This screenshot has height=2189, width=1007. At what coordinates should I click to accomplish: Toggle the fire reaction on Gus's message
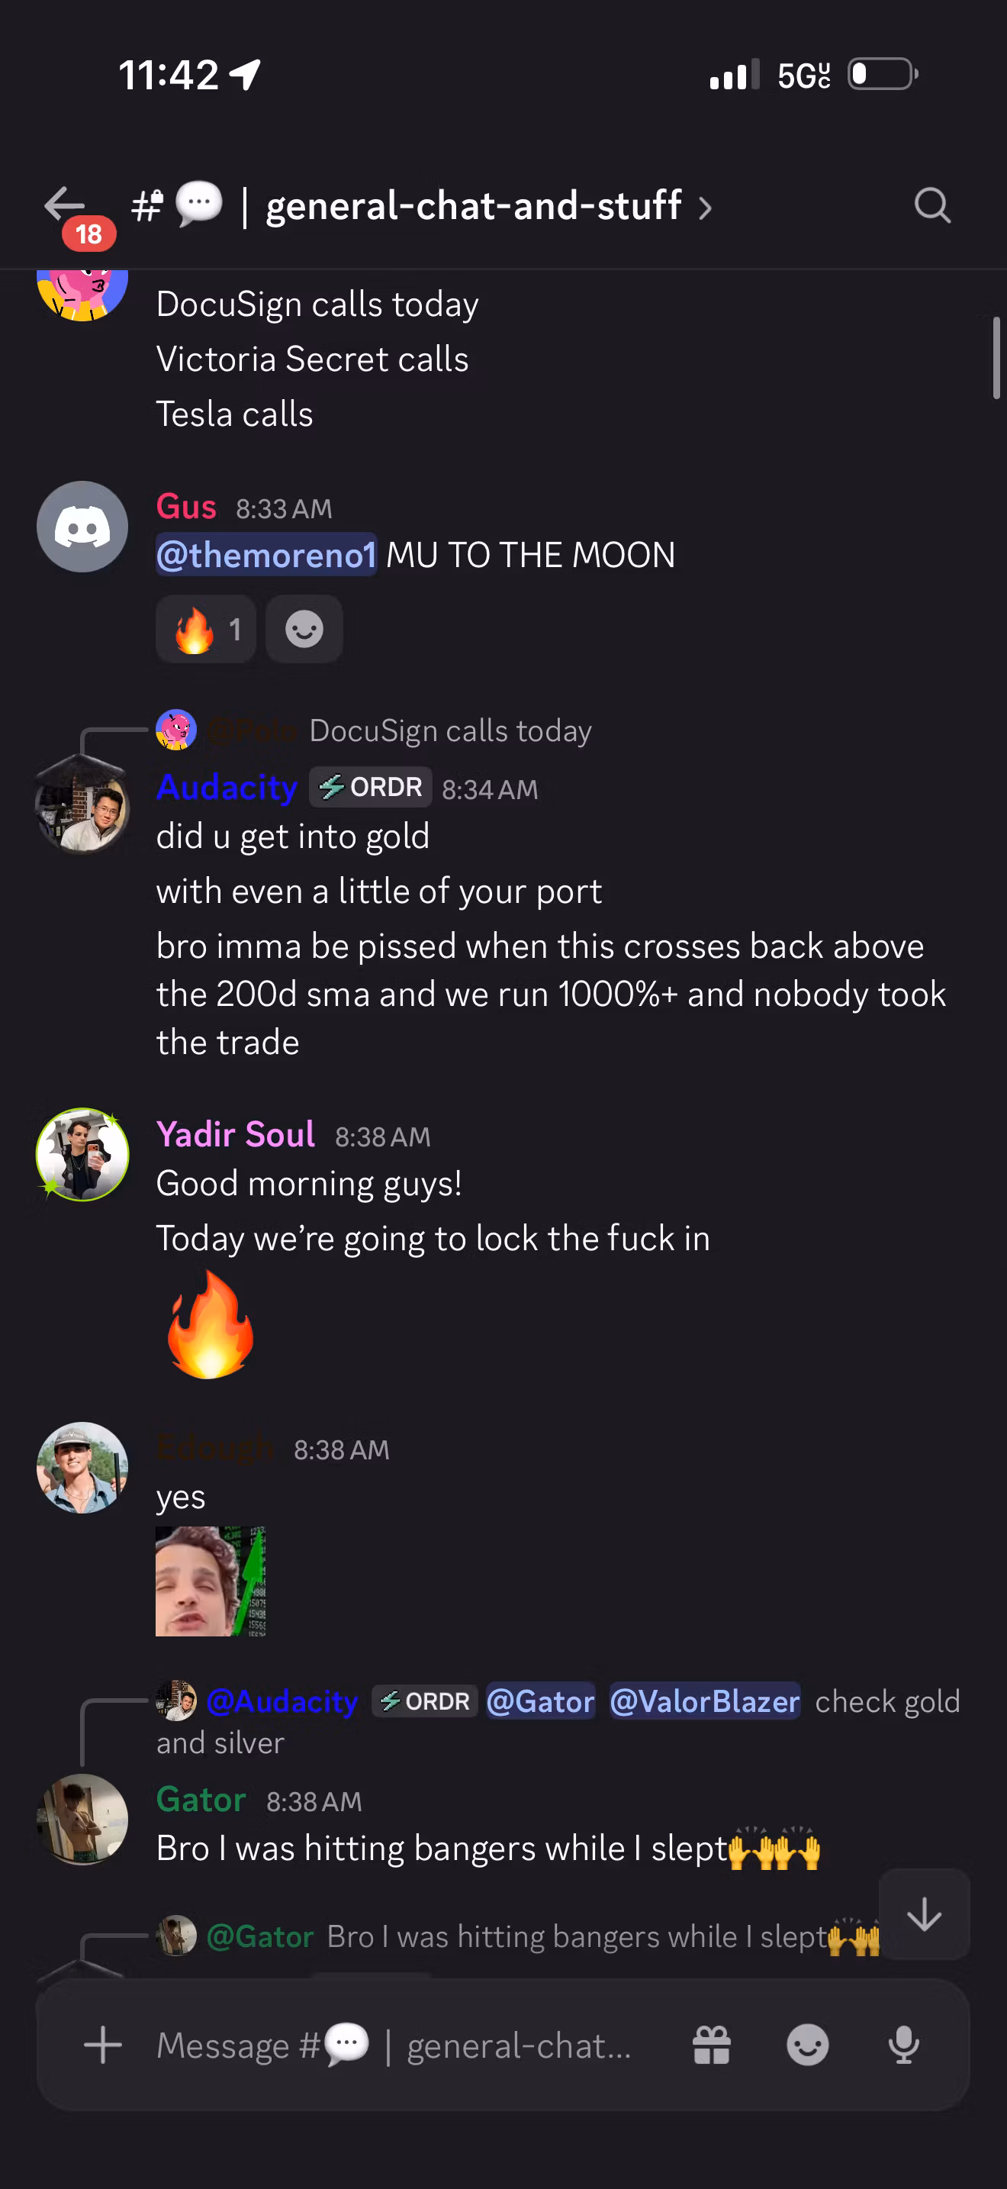206,630
